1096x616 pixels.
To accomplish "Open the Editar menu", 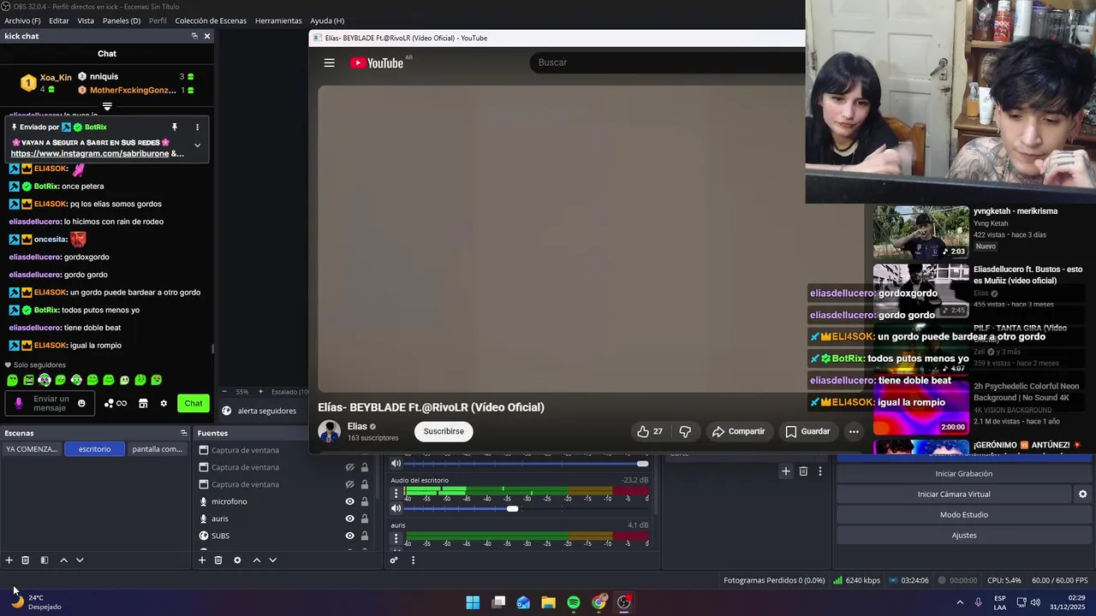I will (59, 21).
